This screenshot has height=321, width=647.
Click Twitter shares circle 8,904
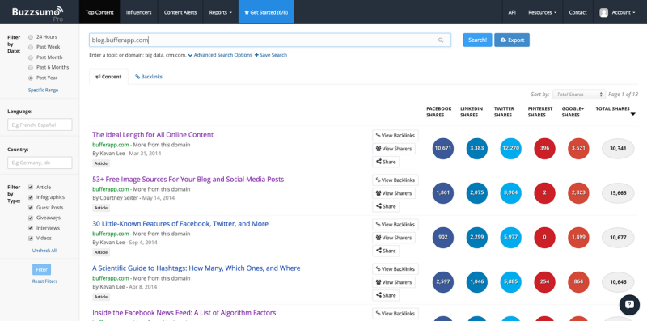coord(510,193)
